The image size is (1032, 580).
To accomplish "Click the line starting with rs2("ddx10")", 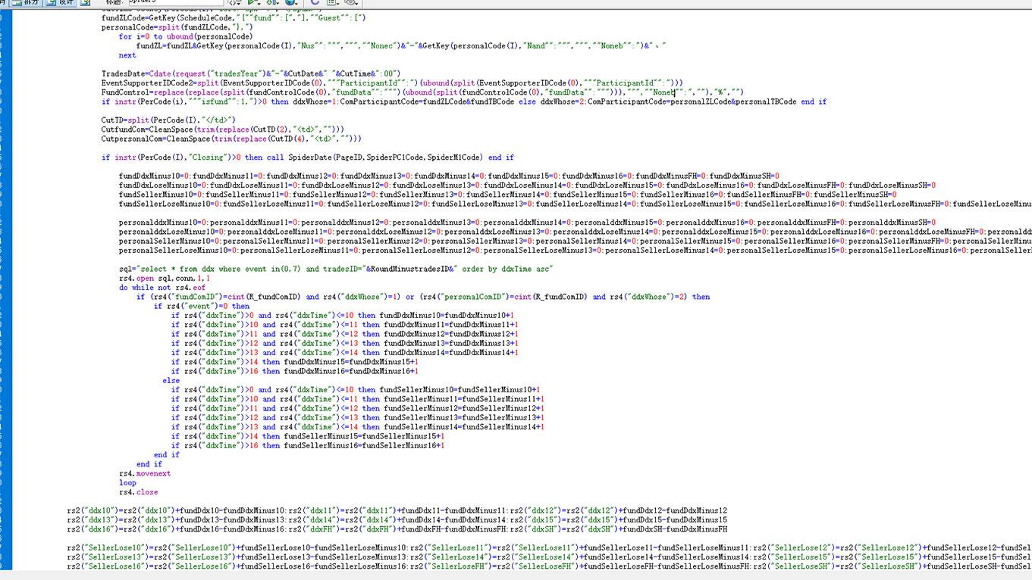I will 397,510.
